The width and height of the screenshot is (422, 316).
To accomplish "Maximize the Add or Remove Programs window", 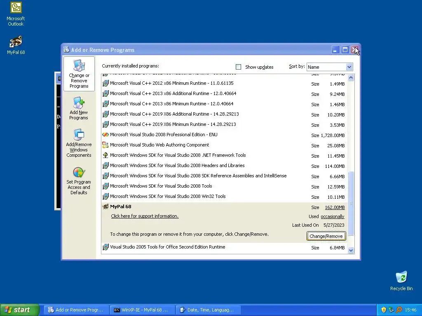I will tap(345, 50).
